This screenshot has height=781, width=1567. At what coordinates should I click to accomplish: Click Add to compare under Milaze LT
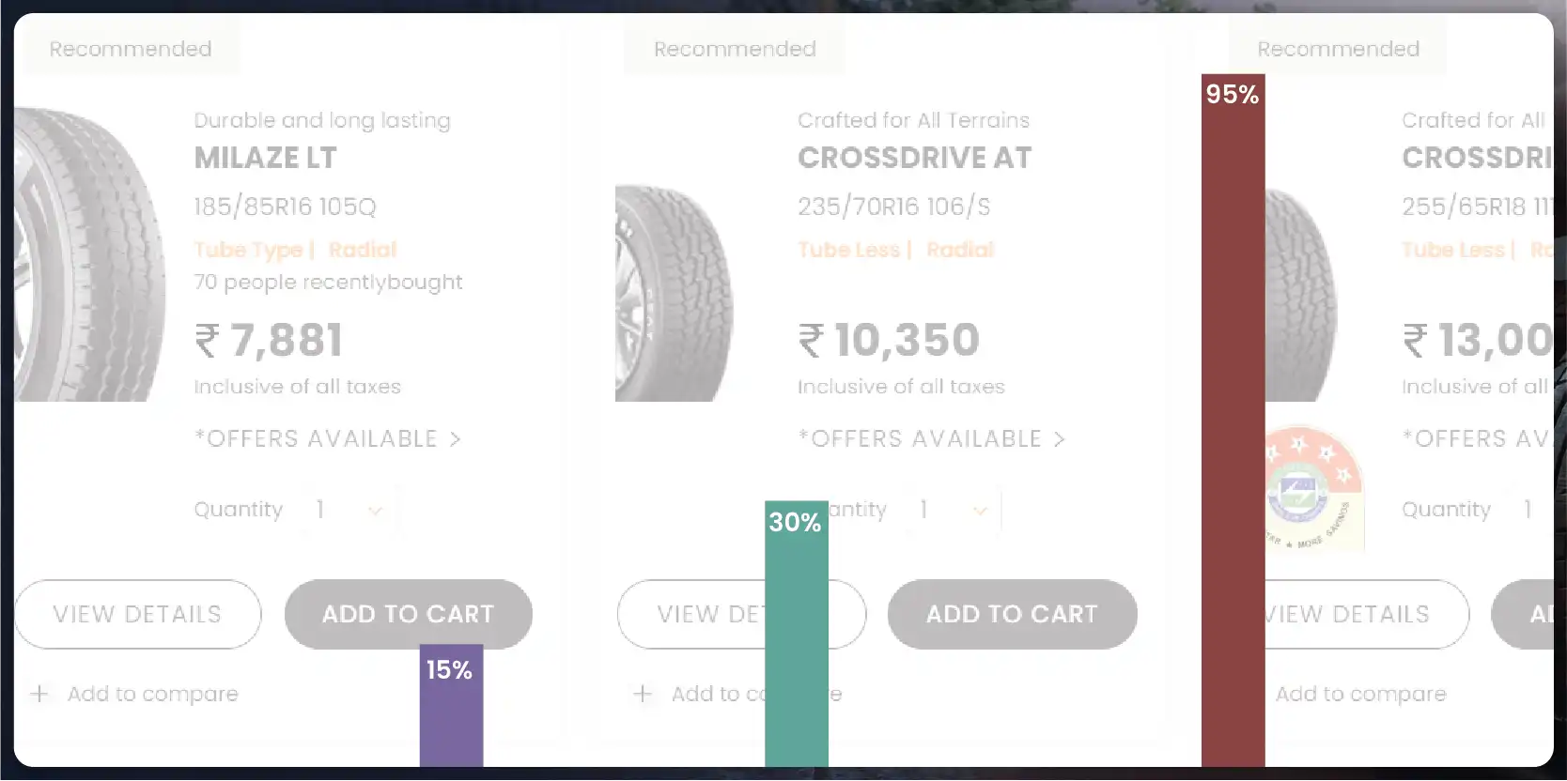coord(153,694)
